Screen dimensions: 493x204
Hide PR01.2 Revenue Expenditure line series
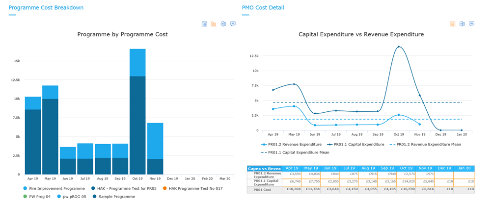(292, 144)
